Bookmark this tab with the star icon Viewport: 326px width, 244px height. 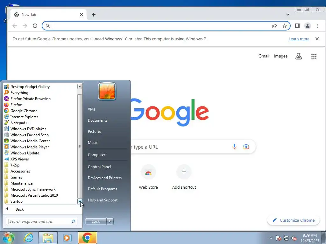coord(284,26)
